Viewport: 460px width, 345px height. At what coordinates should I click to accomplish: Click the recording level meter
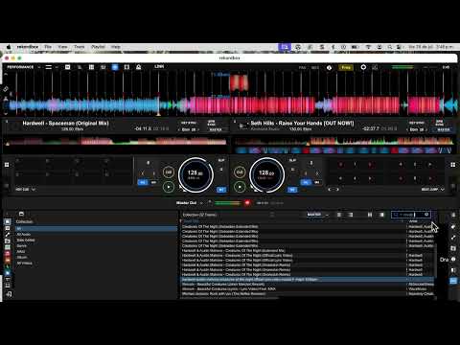[x=227, y=203]
